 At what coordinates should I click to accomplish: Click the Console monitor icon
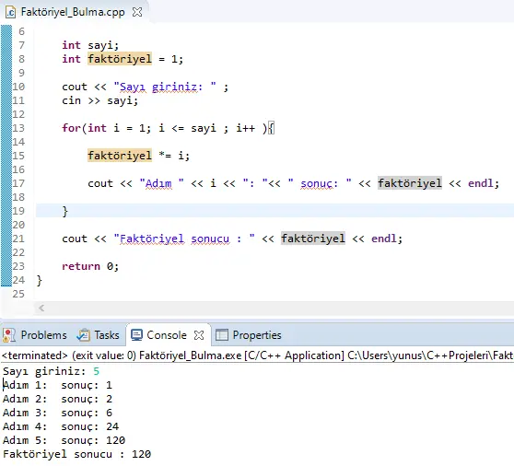[136, 335]
